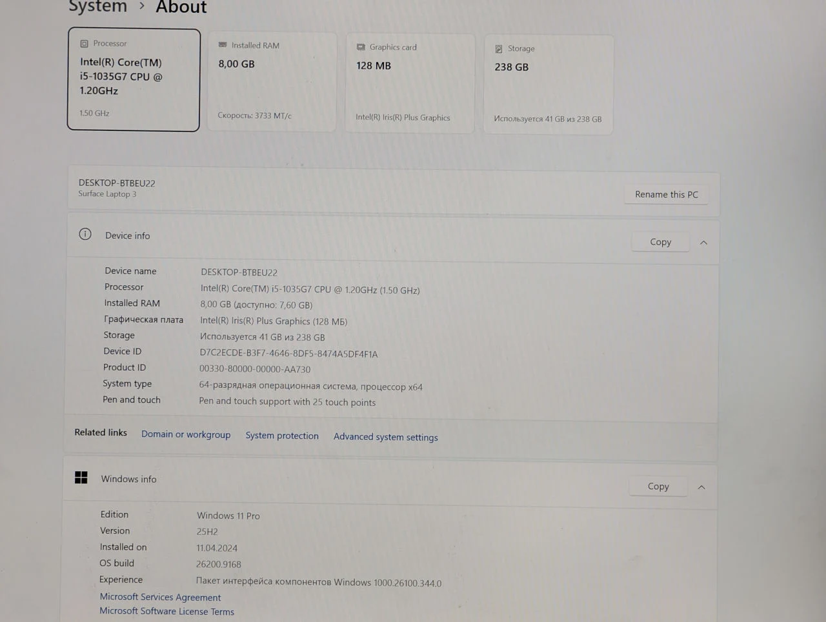Select the processor value in Device info
This screenshot has width=826, height=622.
pos(310,290)
